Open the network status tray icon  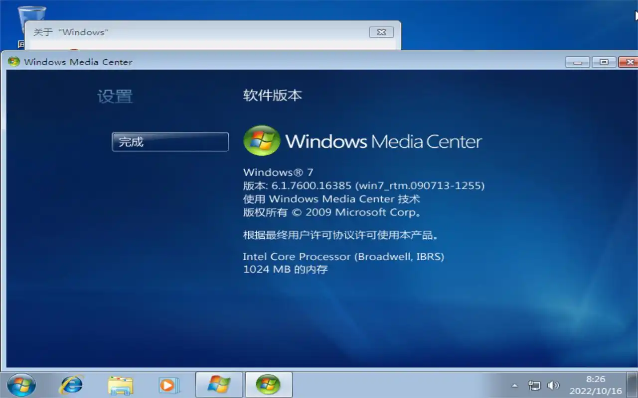534,386
